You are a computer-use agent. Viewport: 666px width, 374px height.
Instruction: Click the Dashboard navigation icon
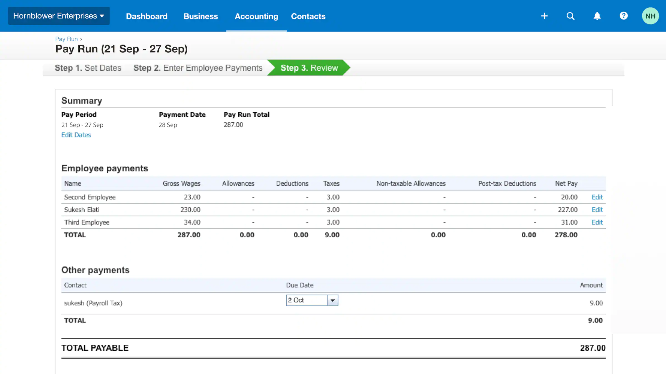pyautogui.click(x=147, y=16)
